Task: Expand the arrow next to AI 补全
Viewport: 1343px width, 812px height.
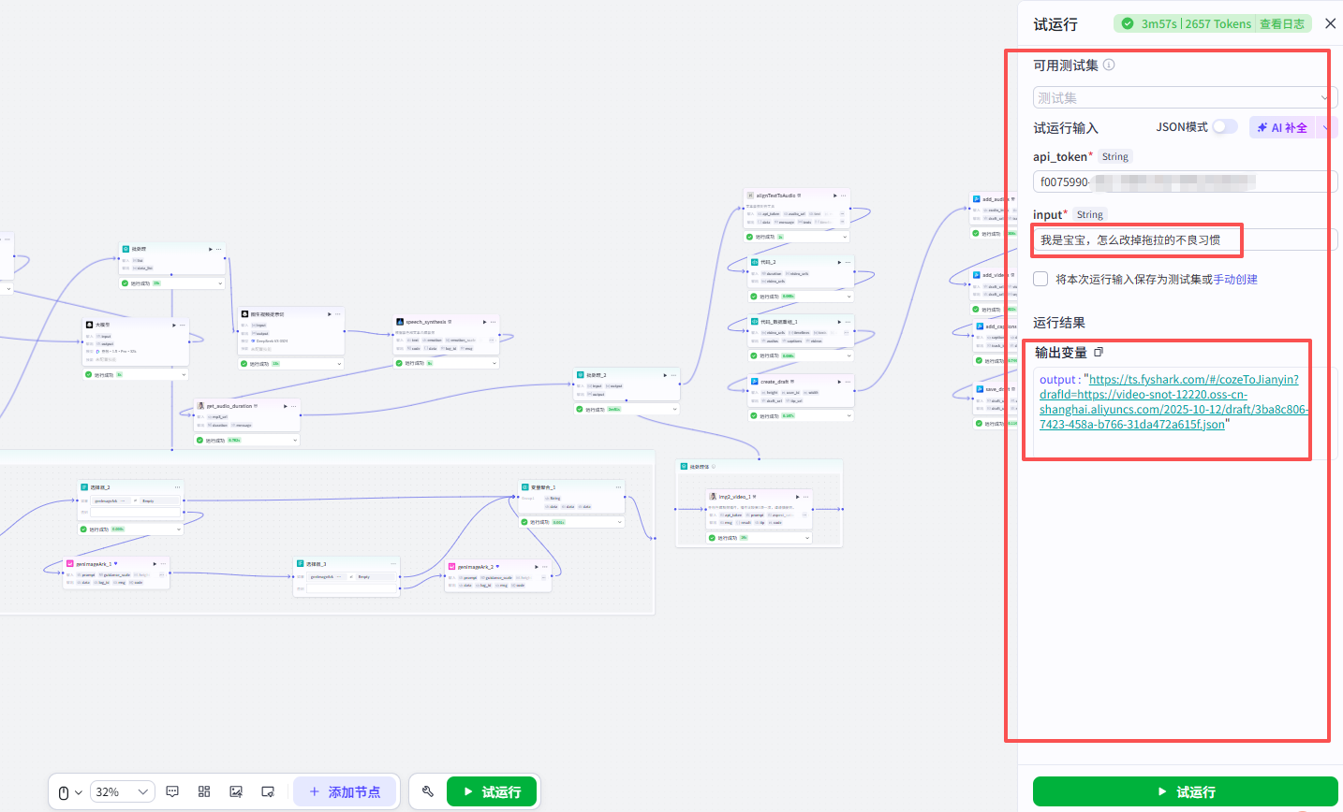Action: coord(1327,127)
